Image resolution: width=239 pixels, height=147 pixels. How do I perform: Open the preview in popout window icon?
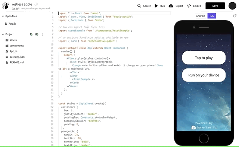(x=235, y=16)
